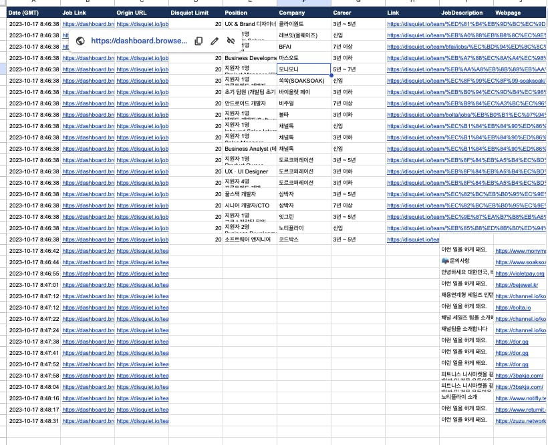Click the 쏙쏙(SOAKSOAK) company cell
The height and width of the screenshot is (445, 548).
(x=304, y=81)
